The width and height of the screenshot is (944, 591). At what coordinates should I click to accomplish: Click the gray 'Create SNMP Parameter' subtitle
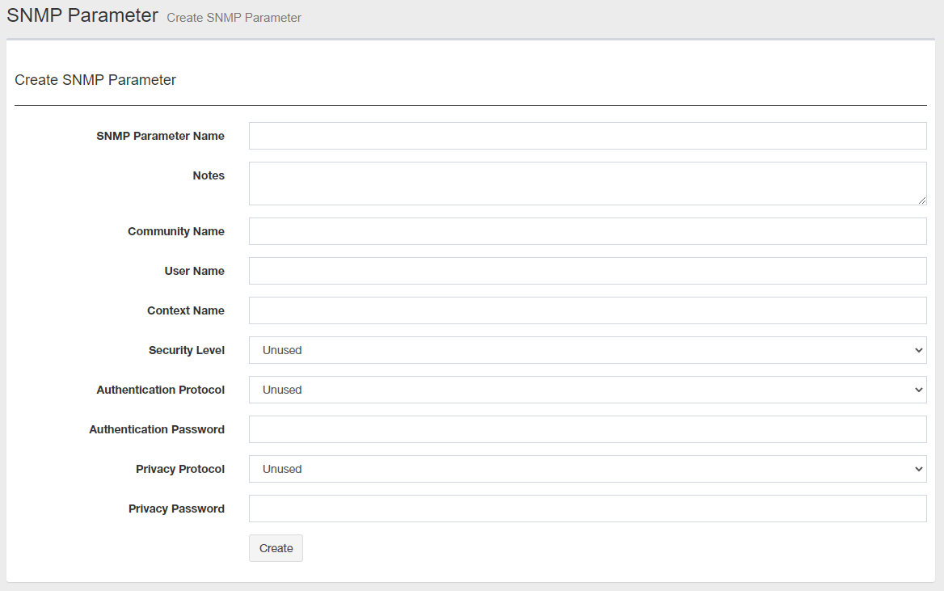(x=234, y=18)
